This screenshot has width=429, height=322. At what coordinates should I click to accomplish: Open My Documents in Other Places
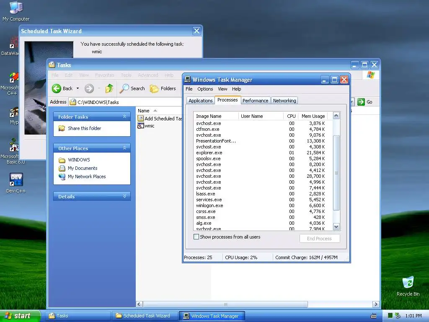(x=83, y=168)
